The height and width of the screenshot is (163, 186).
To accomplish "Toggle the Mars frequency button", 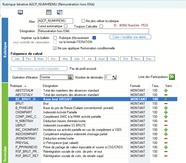I will [x=41, y=59].
